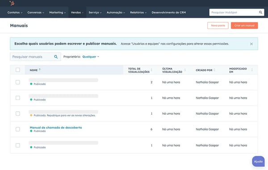Screen dimensions: 268x170
Task: Dismiss the permissions banner with the X
Action: pyautogui.click(x=251, y=44)
